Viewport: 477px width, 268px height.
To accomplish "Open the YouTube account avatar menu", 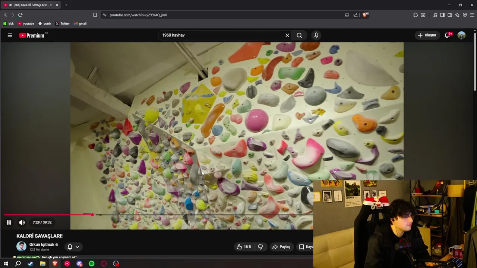I will [461, 35].
